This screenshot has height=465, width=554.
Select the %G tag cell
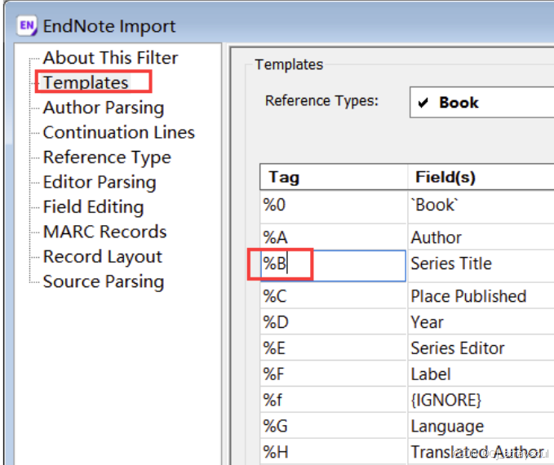coord(333,426)
